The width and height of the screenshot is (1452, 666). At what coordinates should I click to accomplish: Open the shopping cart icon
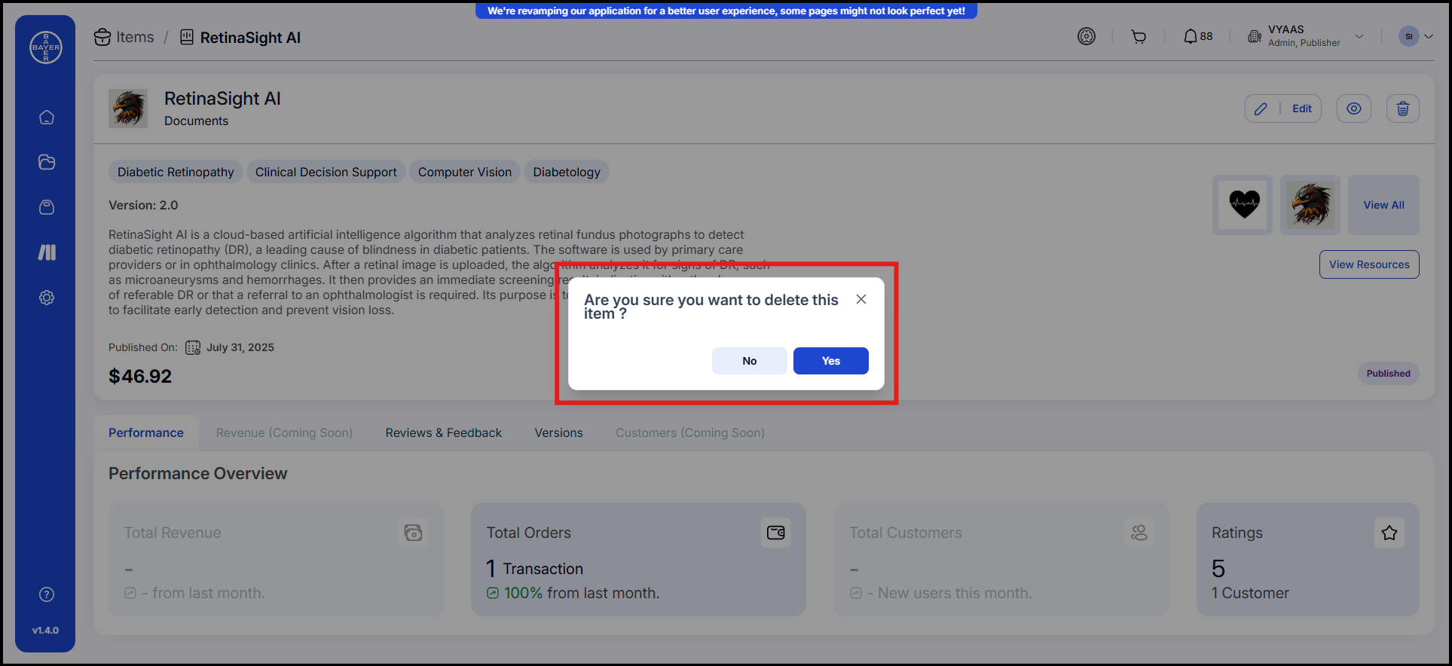(1139, 36)
